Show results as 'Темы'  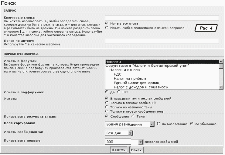coord(133,116)
